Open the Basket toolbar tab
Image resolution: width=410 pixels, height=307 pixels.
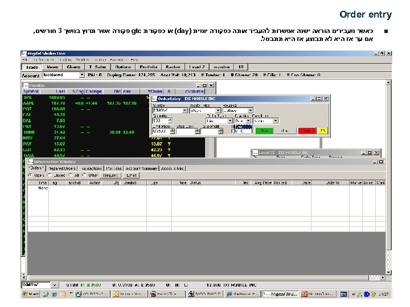[173, 67]
